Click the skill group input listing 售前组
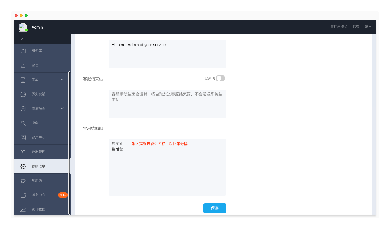 tap(167, 167)
